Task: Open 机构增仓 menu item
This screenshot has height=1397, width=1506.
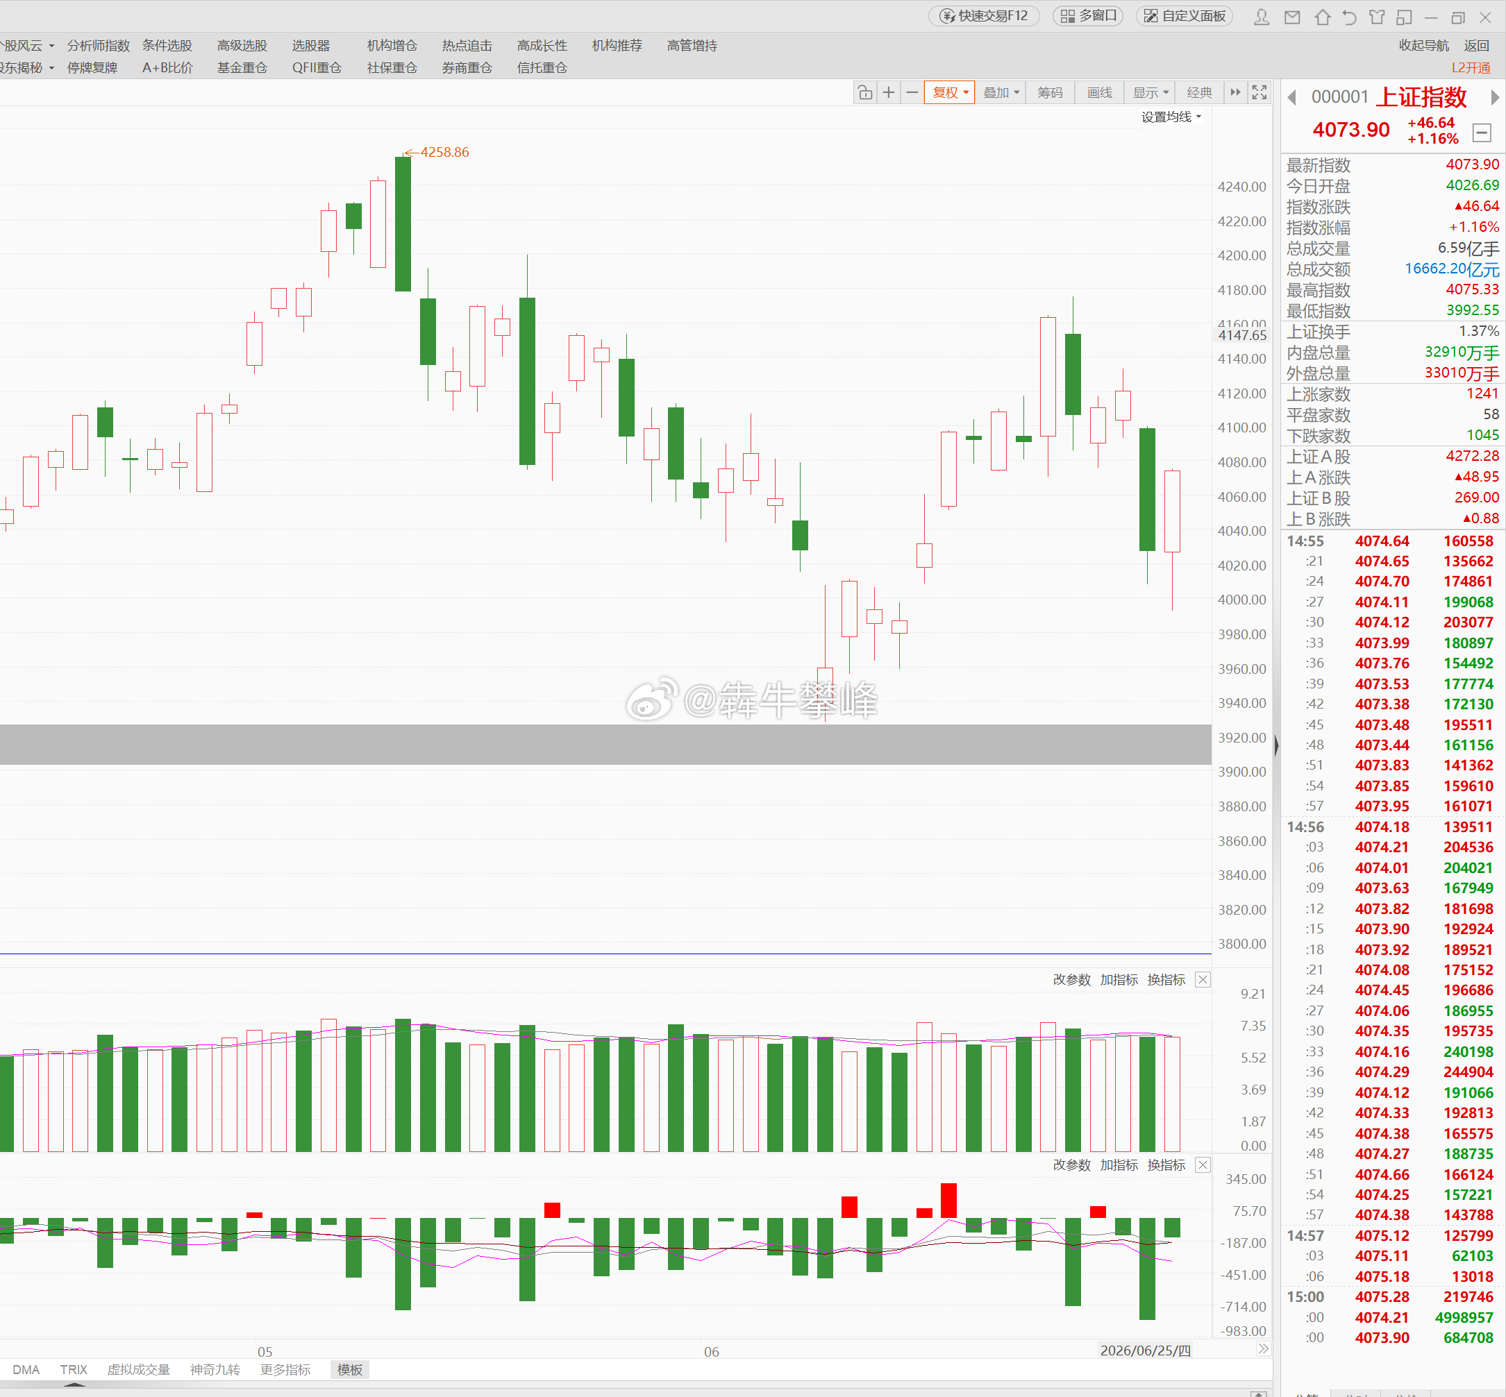Action: 392,45
